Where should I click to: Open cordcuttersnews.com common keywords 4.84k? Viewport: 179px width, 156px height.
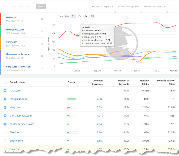[x=100, y=124]
